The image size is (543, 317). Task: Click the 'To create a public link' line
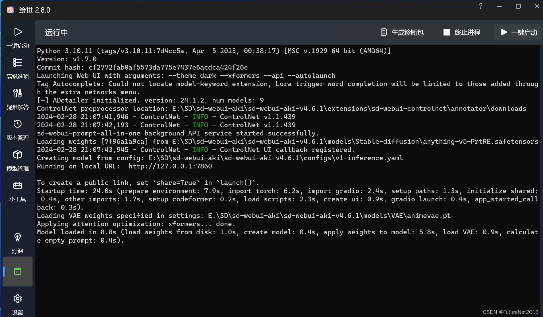pyautogui.click(x=148, y=183)
